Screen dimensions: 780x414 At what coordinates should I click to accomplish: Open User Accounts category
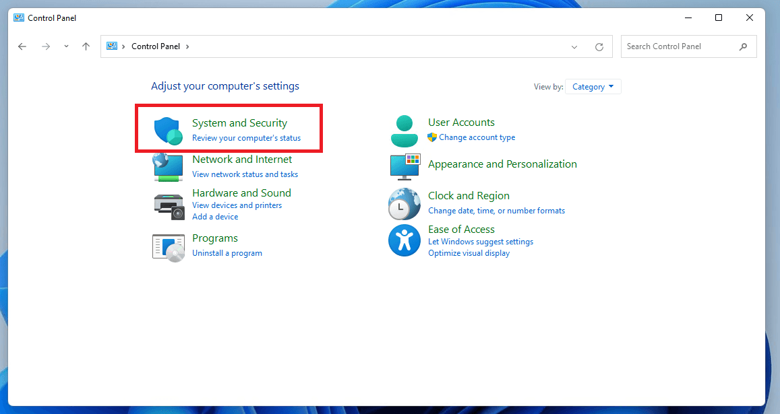pyautogui.click(x=461, y=123)
